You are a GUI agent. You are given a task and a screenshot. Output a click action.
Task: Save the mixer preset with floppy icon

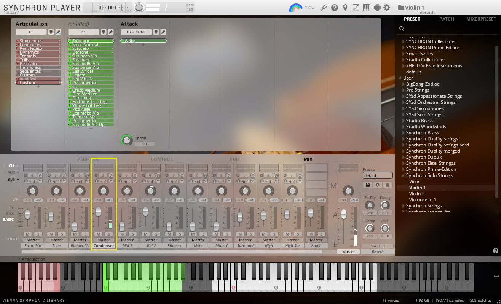click(368, 185)
